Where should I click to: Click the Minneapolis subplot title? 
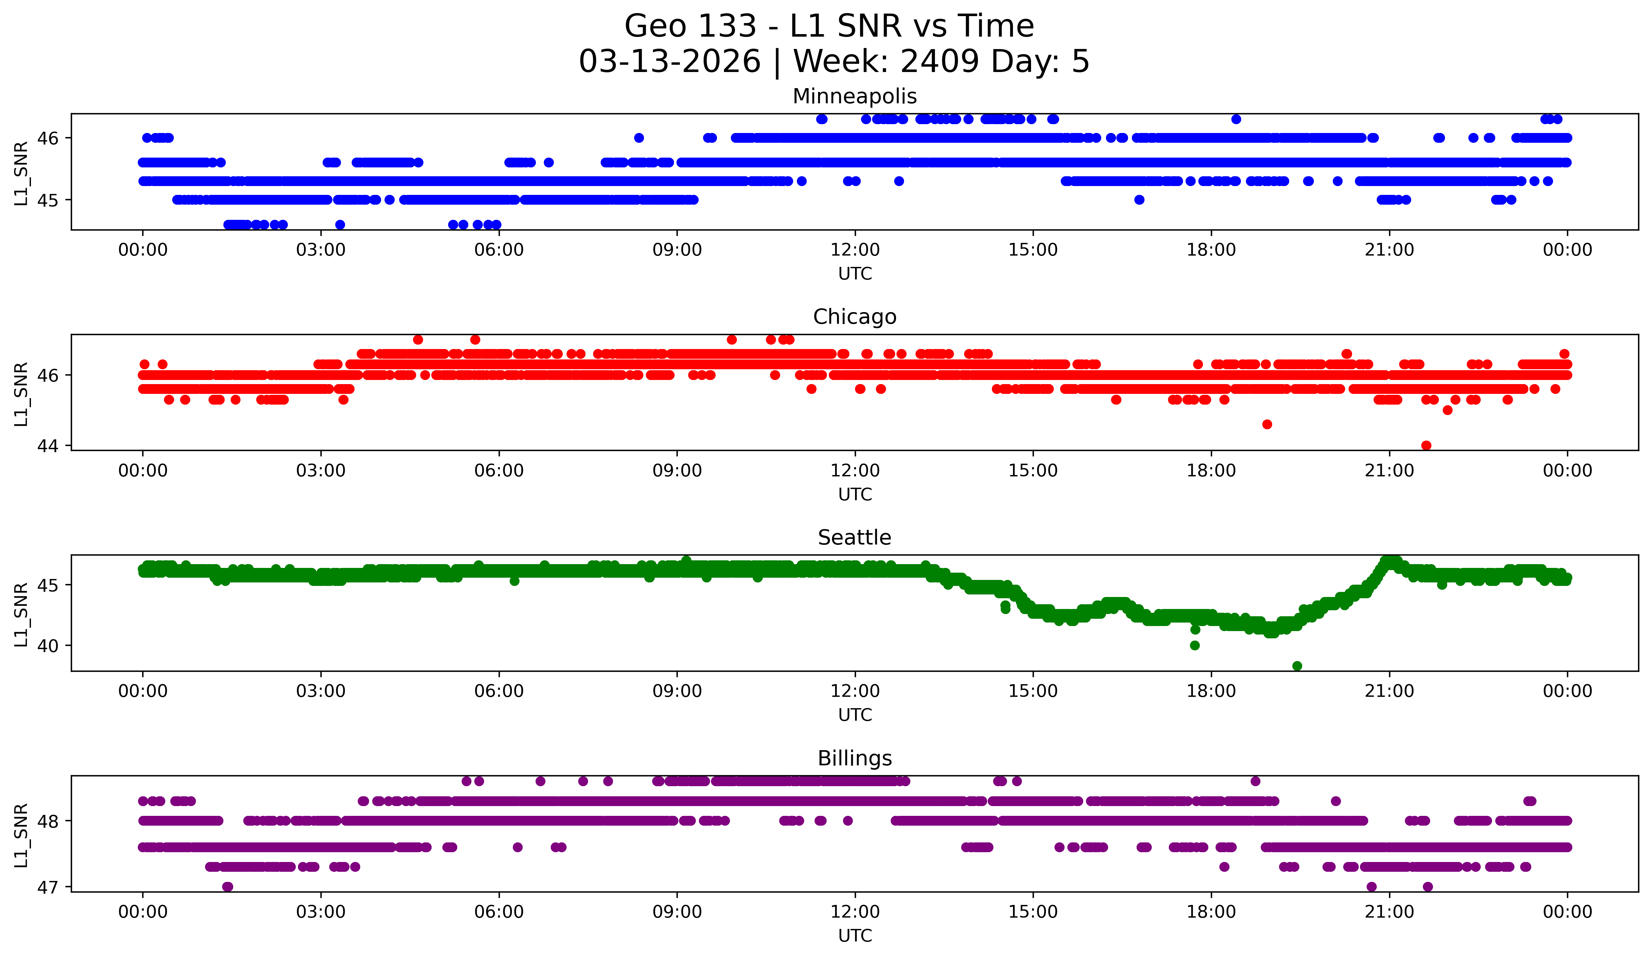pyautogui.click(x=854, y=96)
